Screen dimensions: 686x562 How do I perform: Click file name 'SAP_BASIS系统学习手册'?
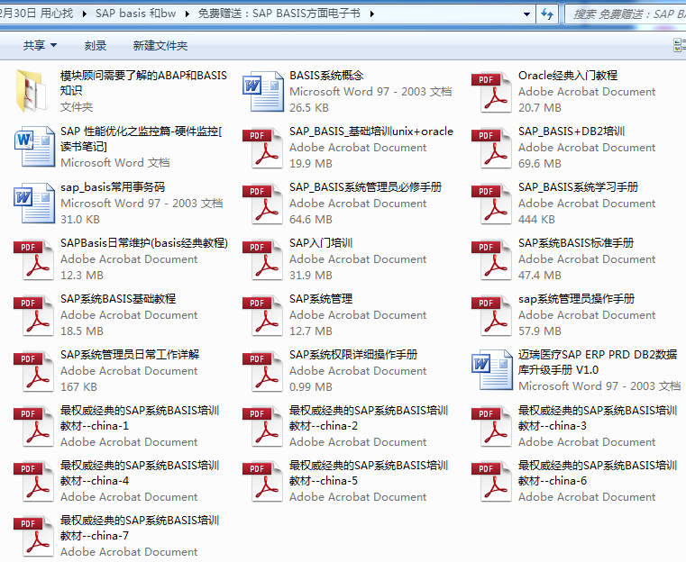[x=578, y=187]
